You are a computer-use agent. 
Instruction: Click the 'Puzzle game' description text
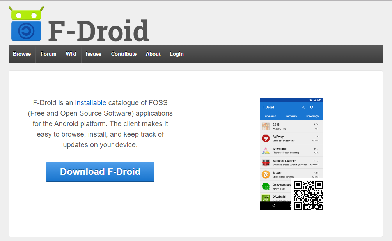point(279,129)
